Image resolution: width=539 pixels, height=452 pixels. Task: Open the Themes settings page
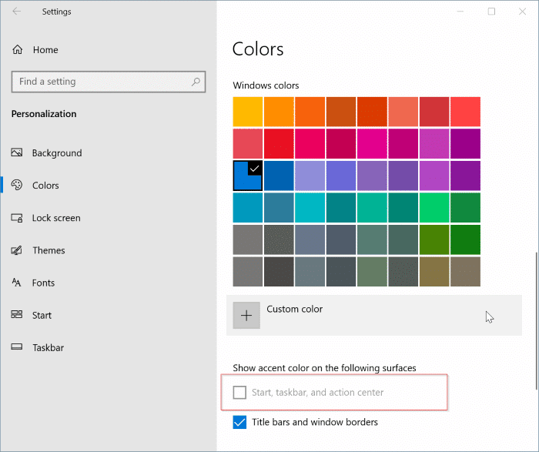(x=49, y=250)
